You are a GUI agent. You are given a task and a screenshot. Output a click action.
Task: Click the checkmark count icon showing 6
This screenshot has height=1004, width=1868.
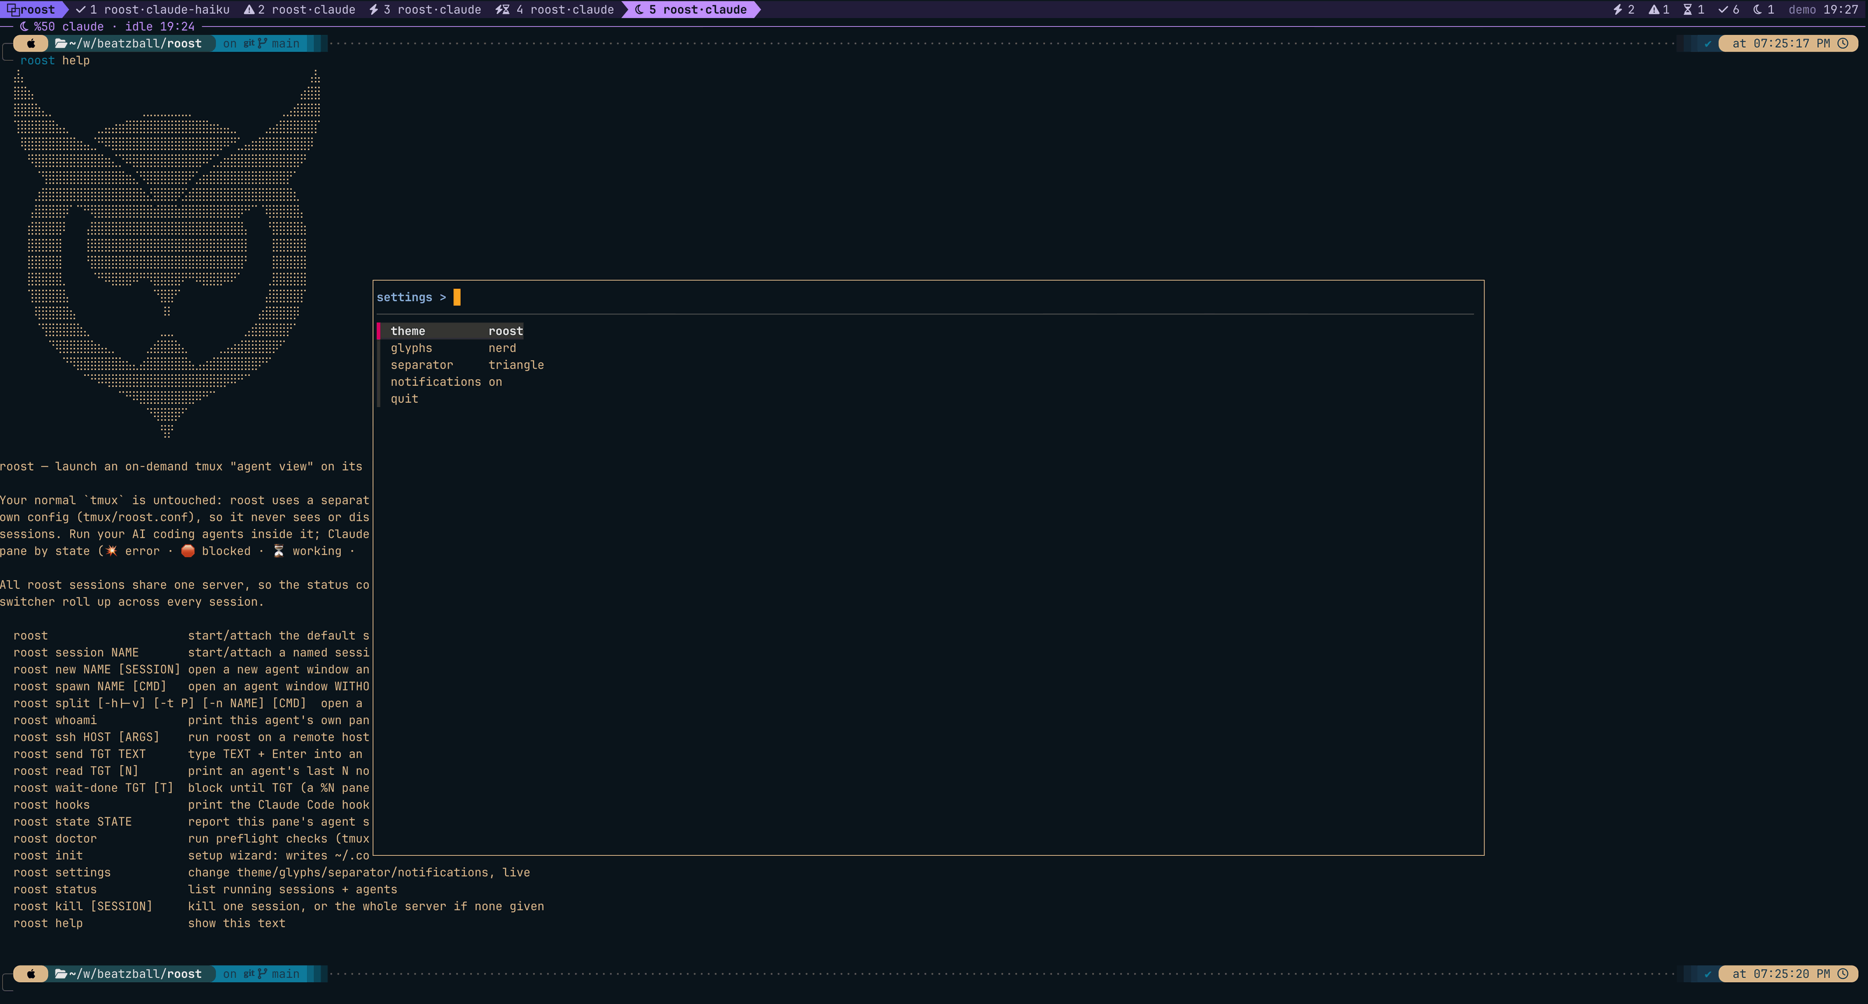click(x=1723, y=9)
